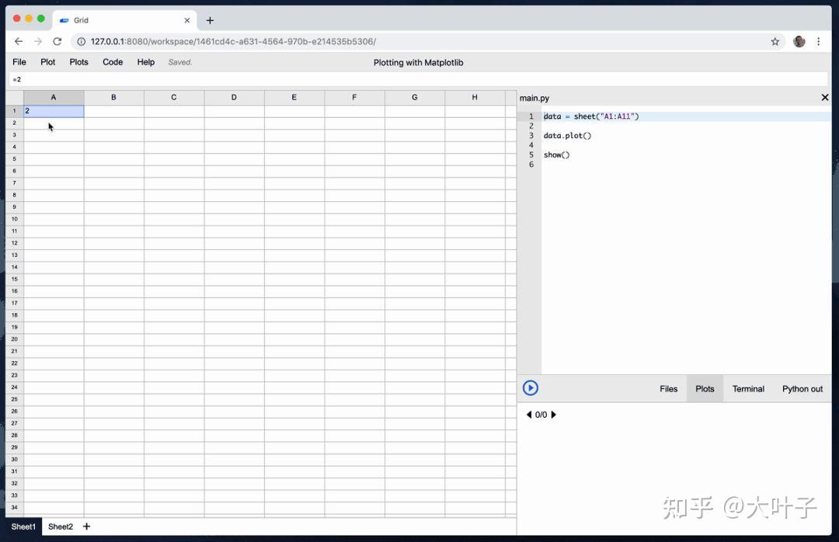Run main.py with the play button
This screenshot has width=839, height=542.
click(x=531, y=387)
